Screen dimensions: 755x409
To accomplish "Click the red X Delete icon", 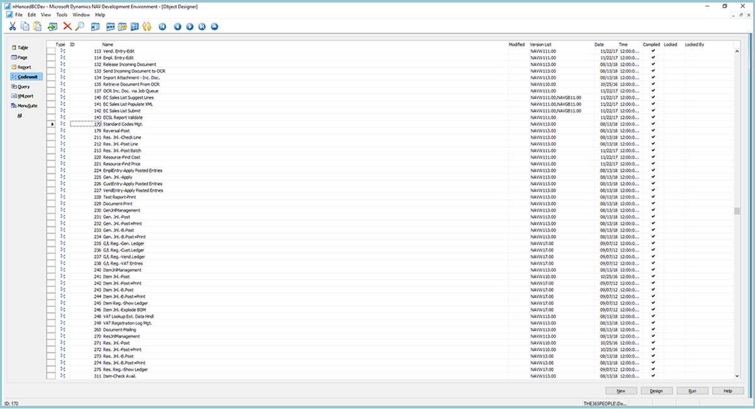I will [67, 26].
